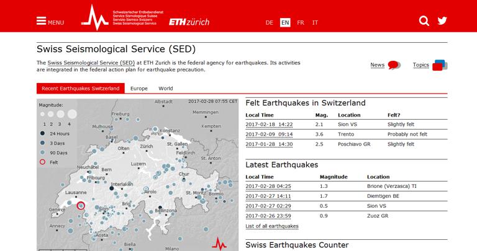Image resolution: width=477 pixels, height=251 pixels.
Task: Click the small seismograph logo on map corner
Action: pyautogui.click(x=219, y=243)
